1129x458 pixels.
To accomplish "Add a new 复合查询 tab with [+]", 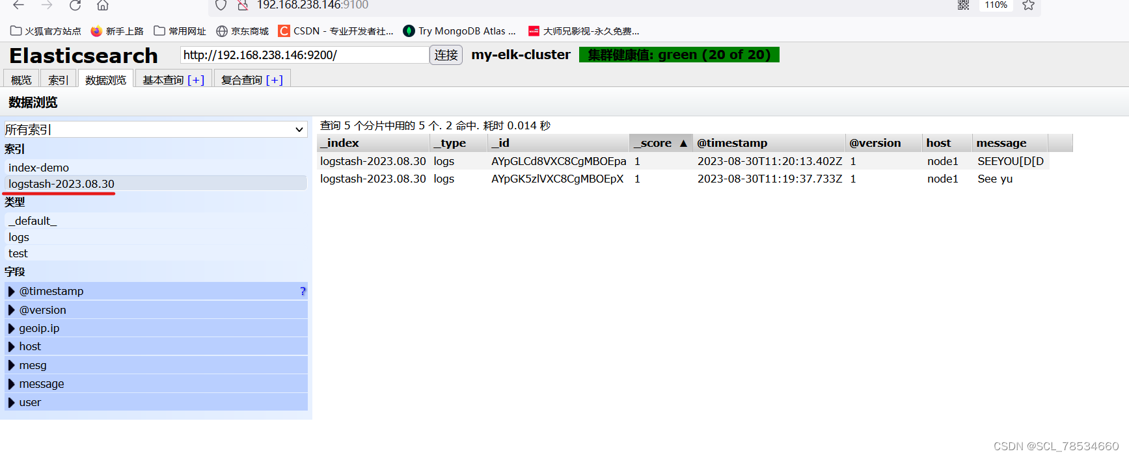I will (x=275, y=80).
